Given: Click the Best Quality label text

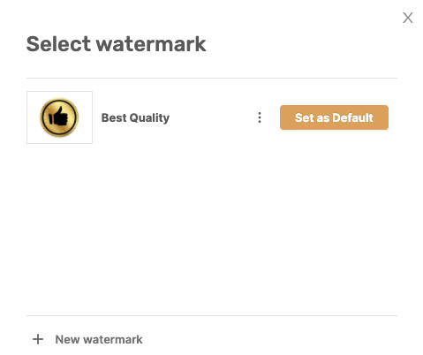Looking at the screenshot, I should [x=135, y=117].
